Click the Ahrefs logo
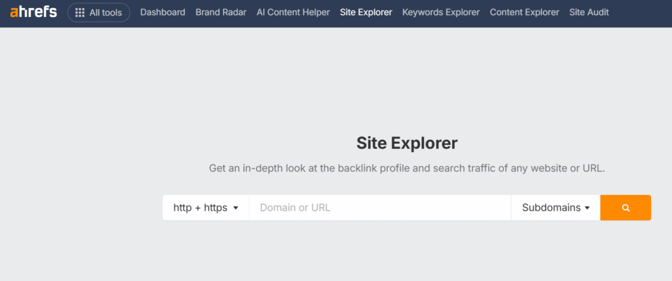 (33, 12)
